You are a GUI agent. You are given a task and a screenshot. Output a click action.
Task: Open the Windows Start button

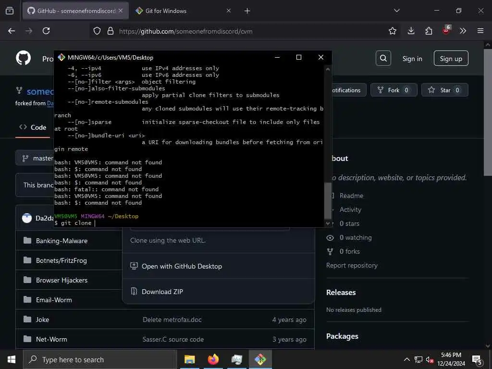(x=12, y=359)
